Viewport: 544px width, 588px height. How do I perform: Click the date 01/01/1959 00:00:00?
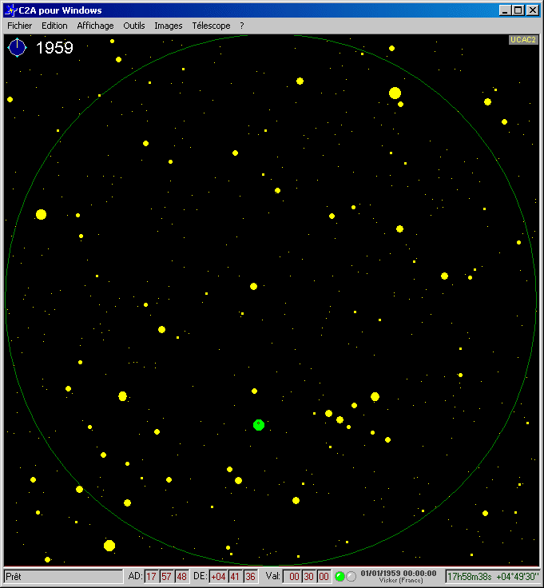pos(399,574)
